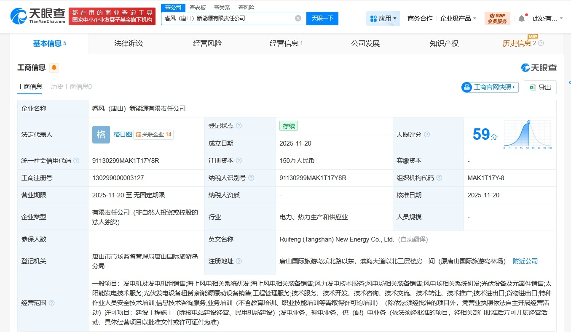This screenshot has height=332, width=571.
Task: Click the bell icon beside 工商信息 heading
Action: (54, 67)
